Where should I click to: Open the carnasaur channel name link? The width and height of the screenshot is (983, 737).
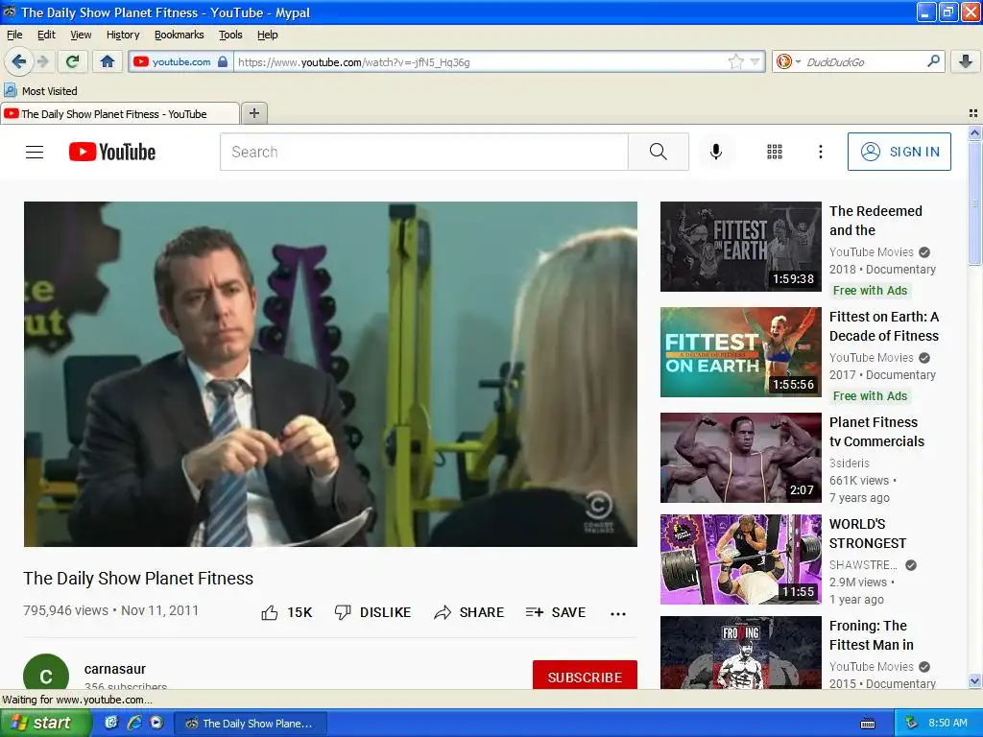pos(115,669)
